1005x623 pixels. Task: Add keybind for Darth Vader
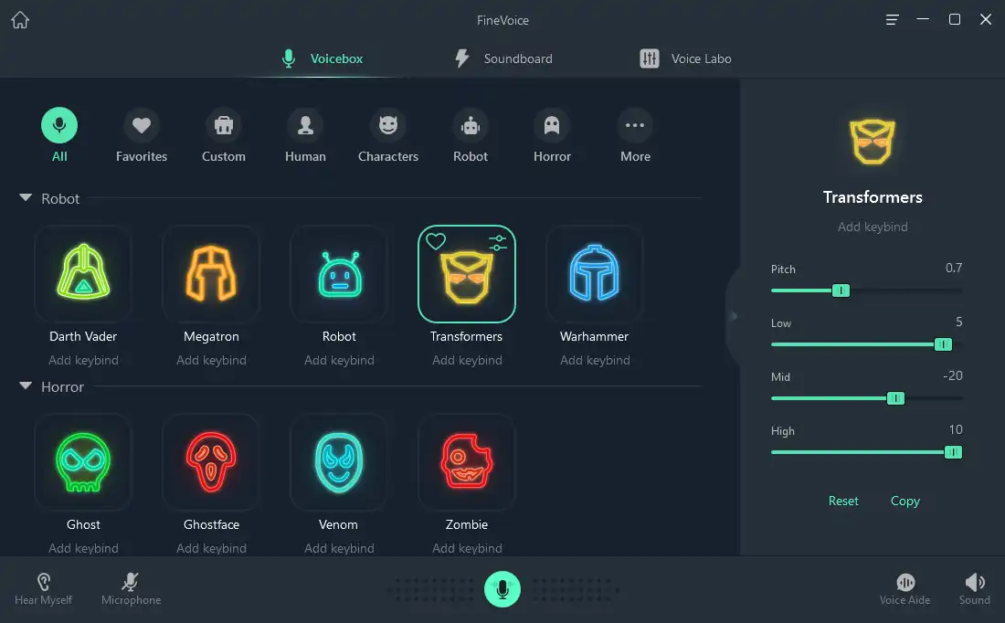pos(83,360)
